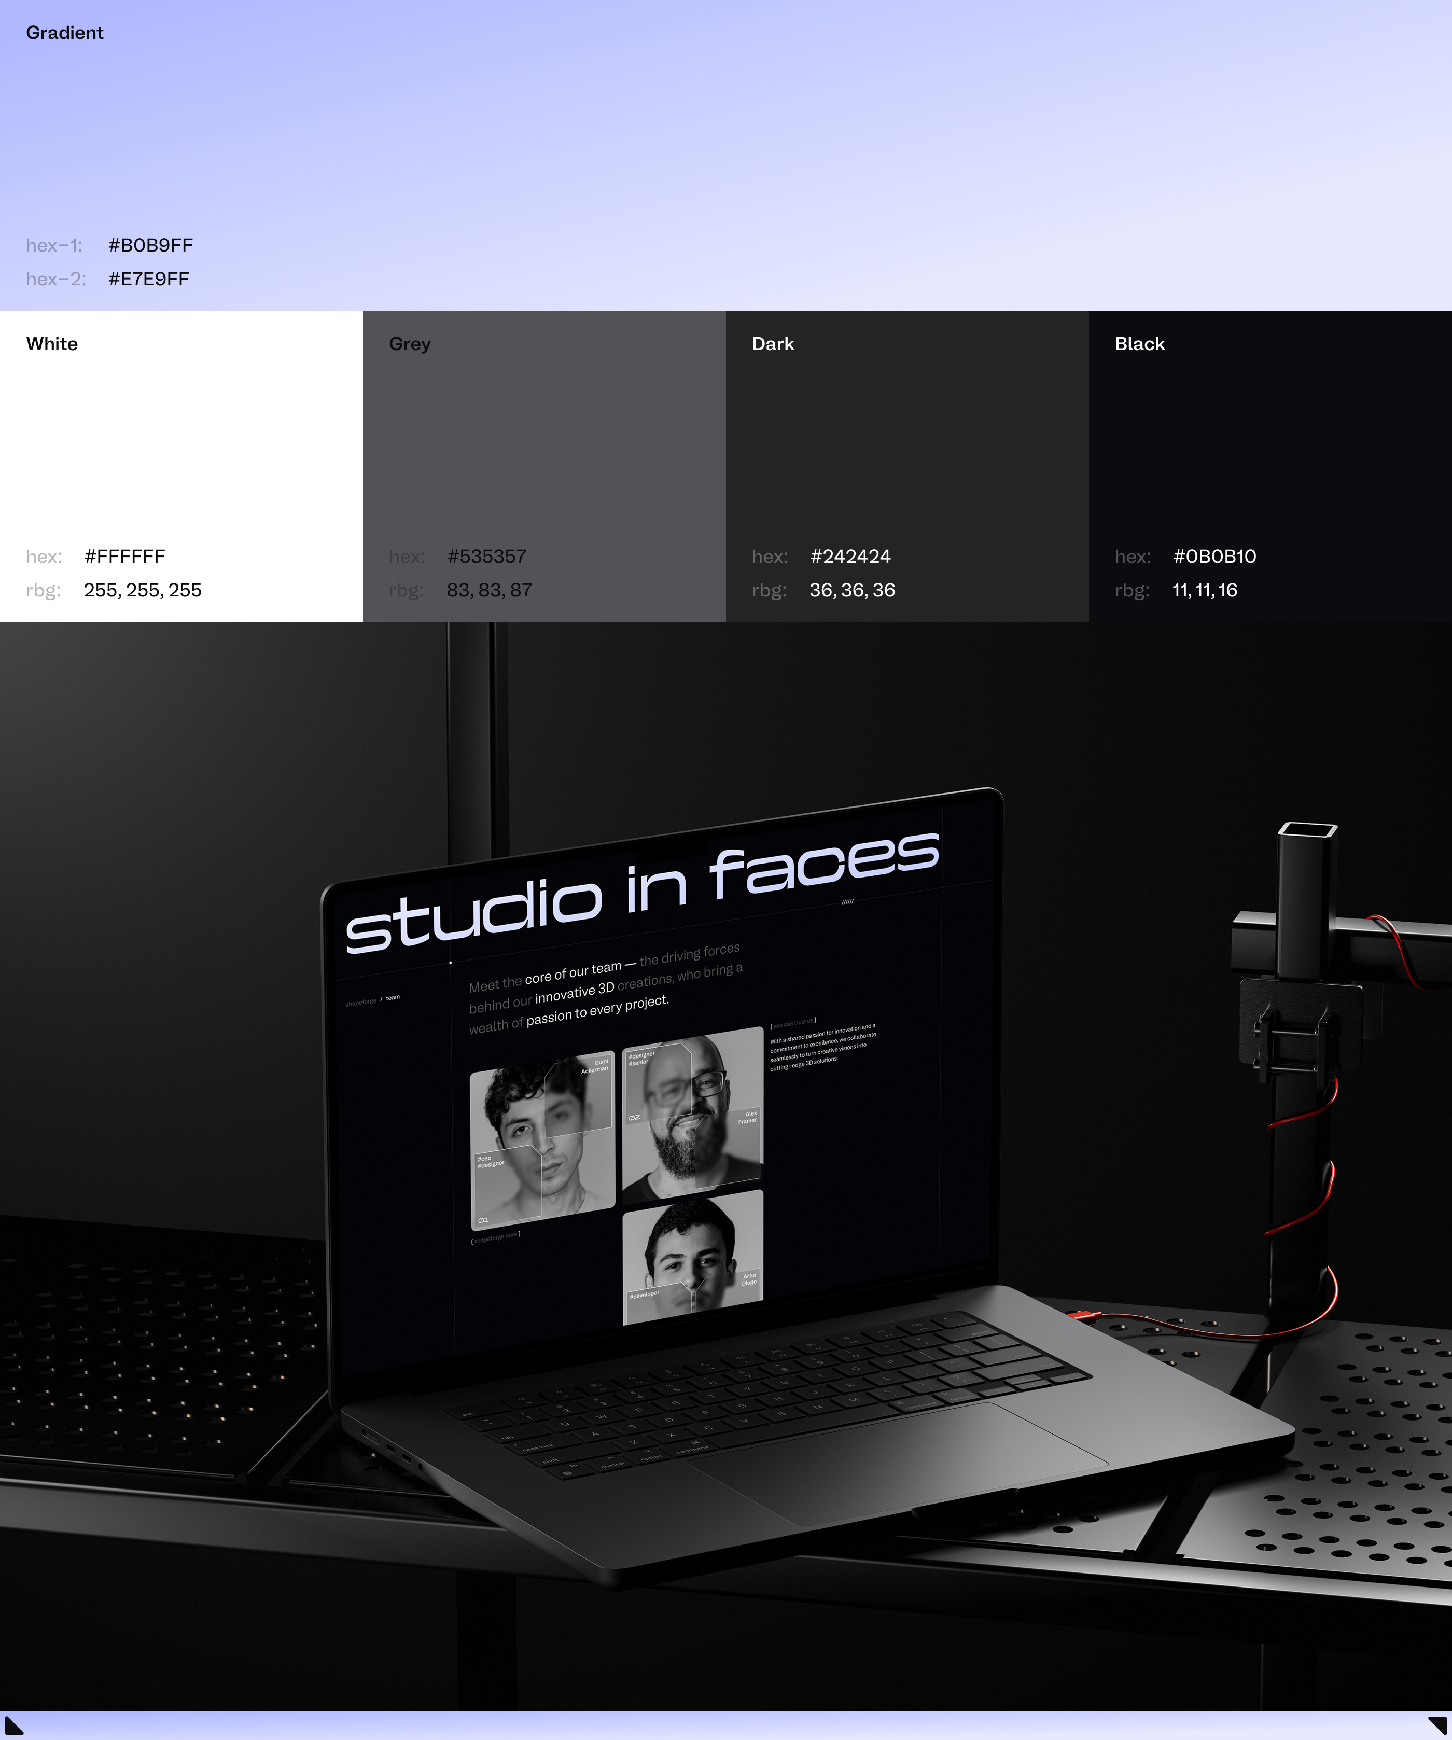Image resolution: width=1452 pixels, height=1740 pixels.
Task: Click the 'team' breadcrumb on laptop screen
Action: click(393, 998)
